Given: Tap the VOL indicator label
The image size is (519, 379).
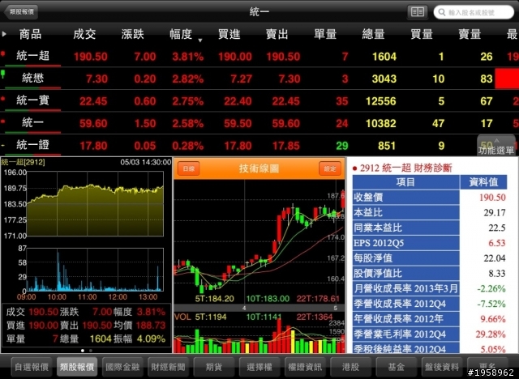Looking at the screenshot, I should [x=182, y=317].
